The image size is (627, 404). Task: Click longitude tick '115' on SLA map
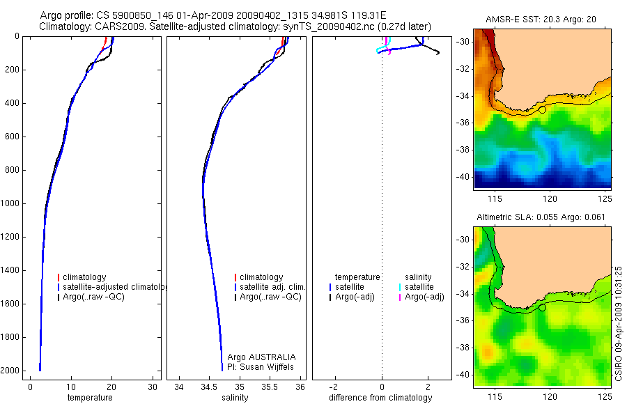[x=495, y=396]
